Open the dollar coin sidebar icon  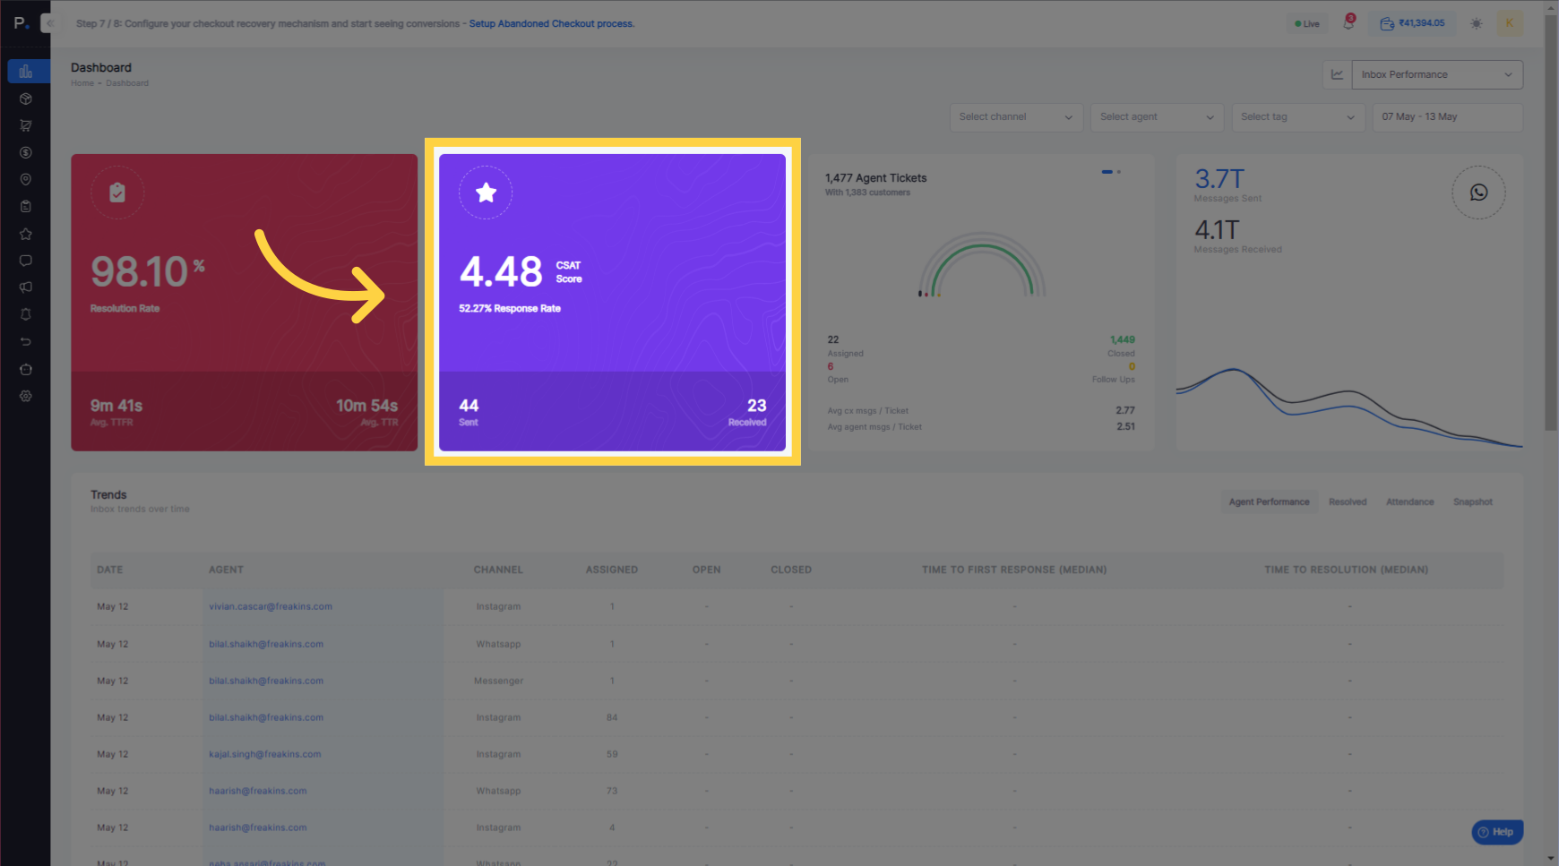pos(25,152)
